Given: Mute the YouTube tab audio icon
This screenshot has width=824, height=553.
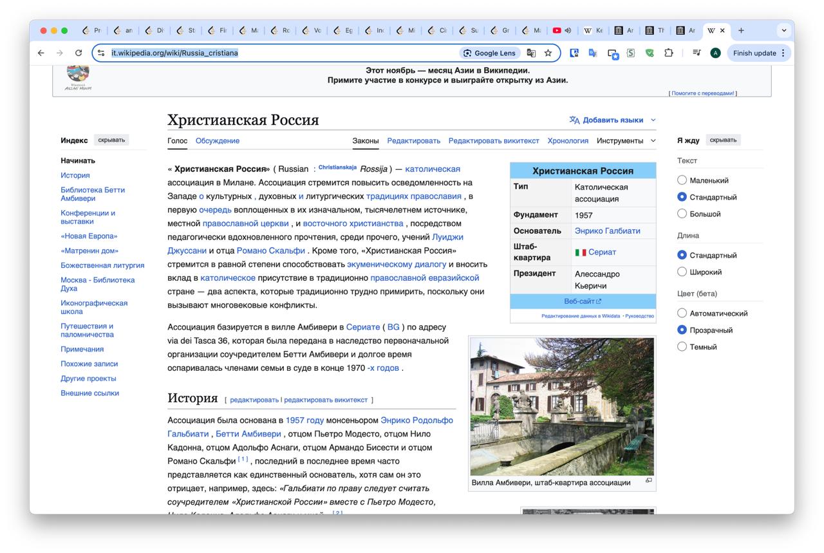Looking at the screenshot, I should [568, 30].
